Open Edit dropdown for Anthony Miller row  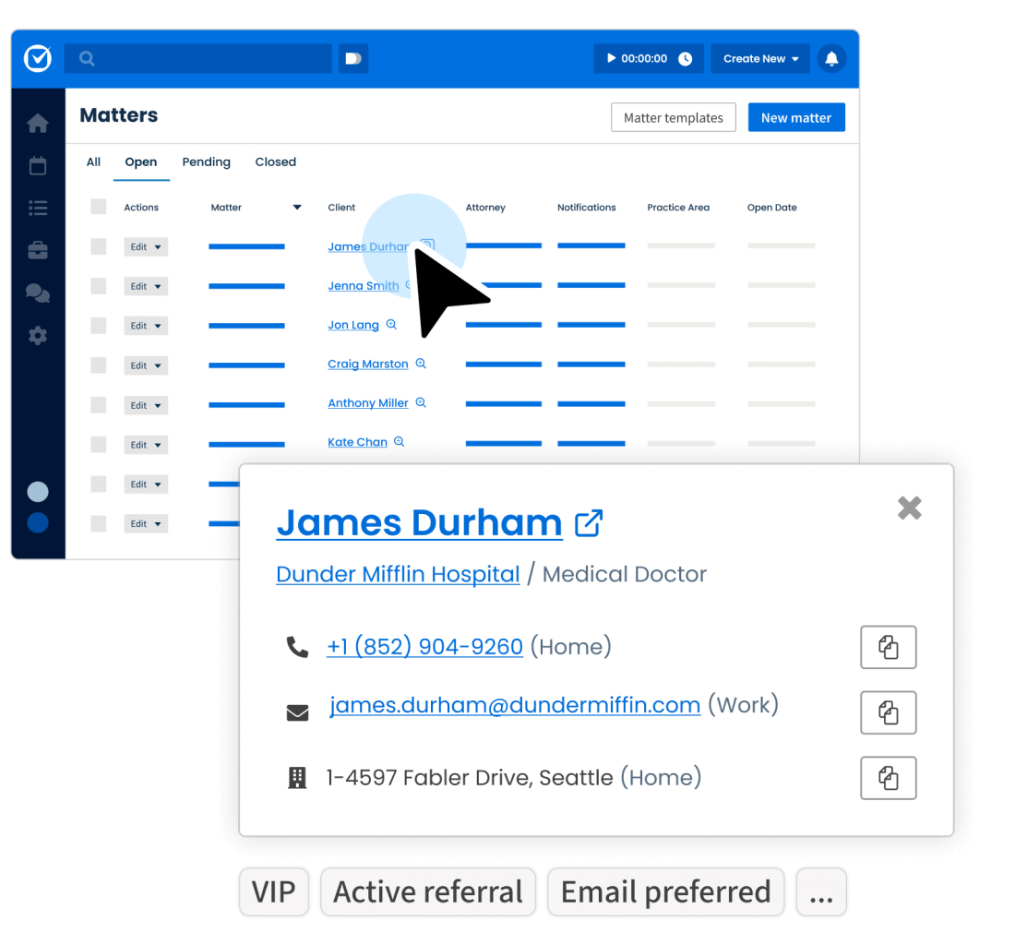pyautogui.click(x=146, y=405)
